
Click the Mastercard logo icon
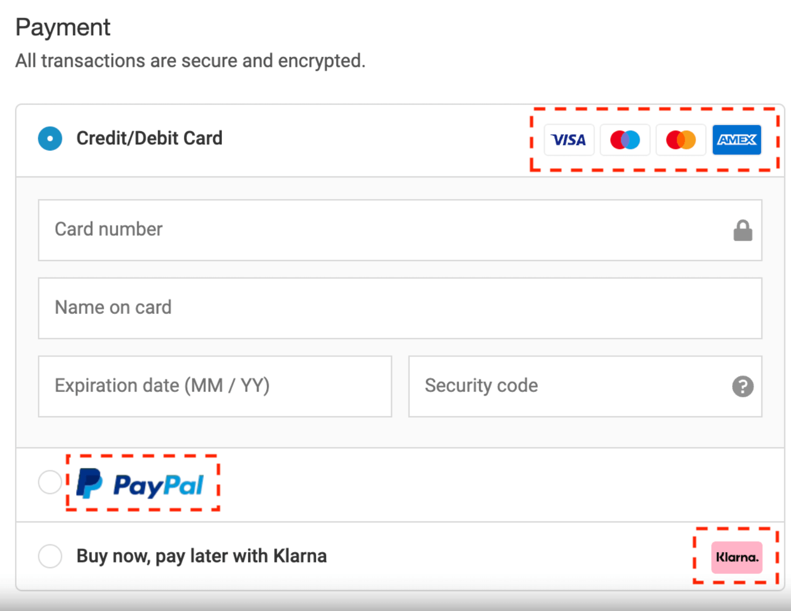click(x=680, y=140)
